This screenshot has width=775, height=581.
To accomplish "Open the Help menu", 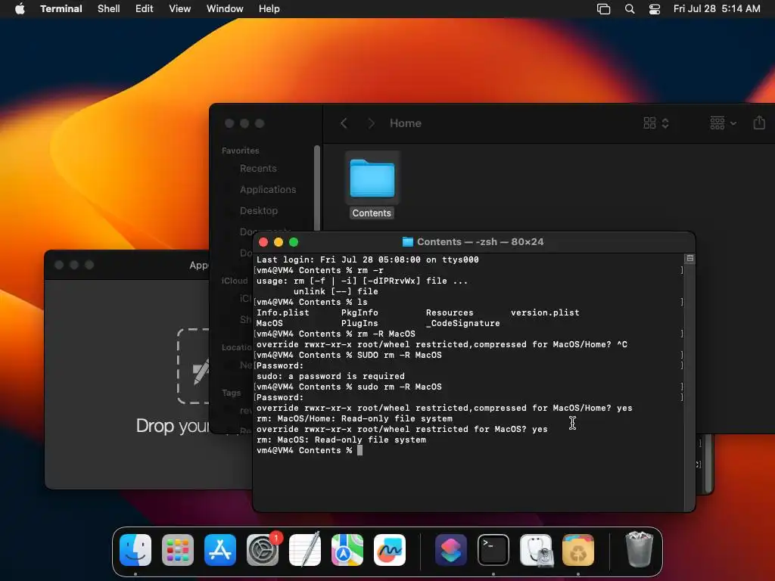I will coord(269,8).
